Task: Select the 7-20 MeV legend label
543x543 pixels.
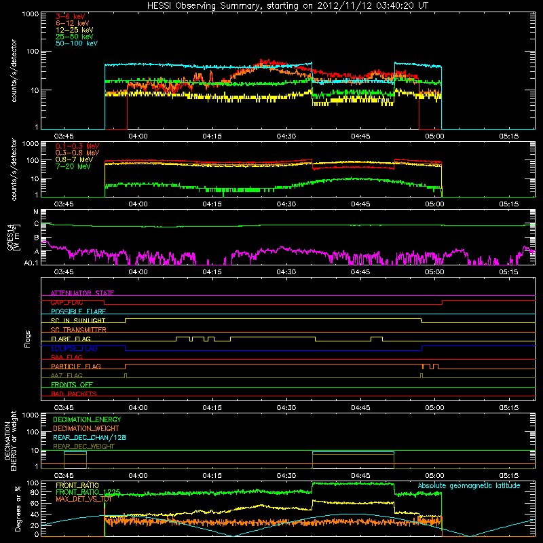Action: [x=73, y=166]
